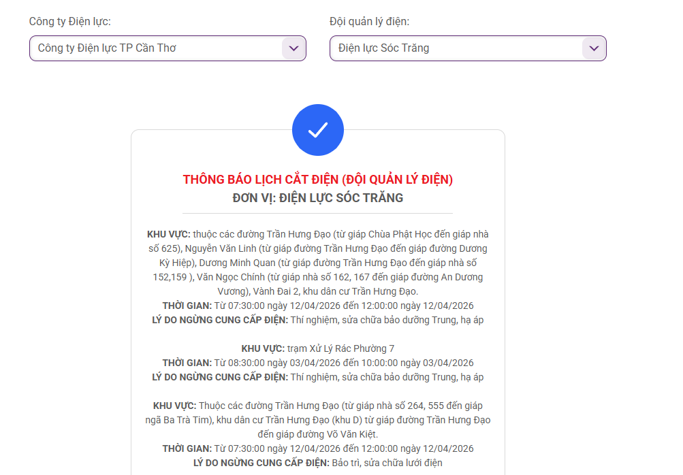This screenshot has width=683, height=475.
Task: Click the Nguyễn Văn Linh street line of text
Action: point(317,248)
